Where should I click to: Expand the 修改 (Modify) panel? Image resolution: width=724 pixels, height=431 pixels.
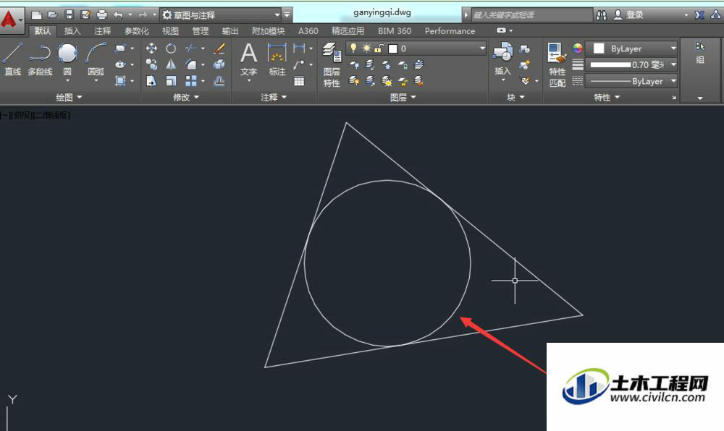point(185,97)
